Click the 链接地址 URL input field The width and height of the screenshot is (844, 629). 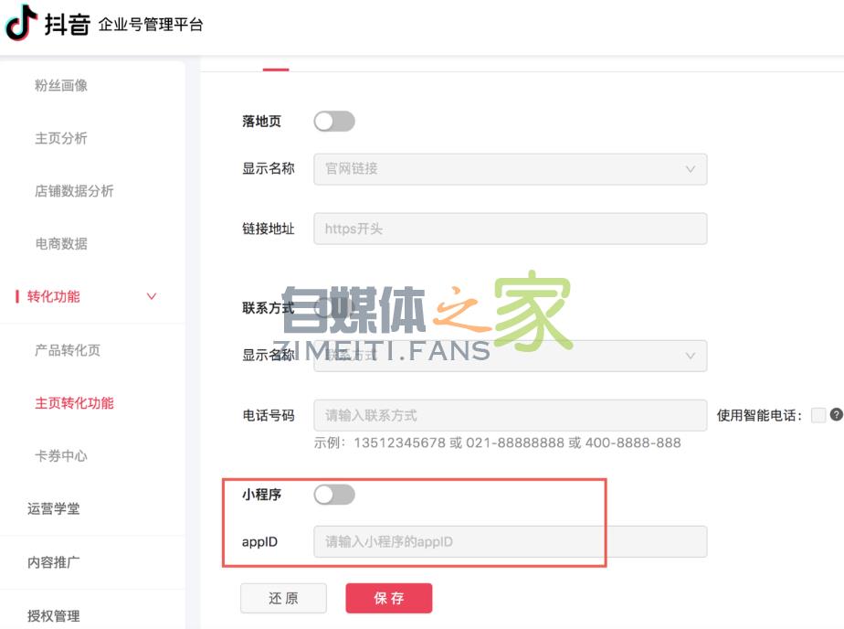pos(510,228)
